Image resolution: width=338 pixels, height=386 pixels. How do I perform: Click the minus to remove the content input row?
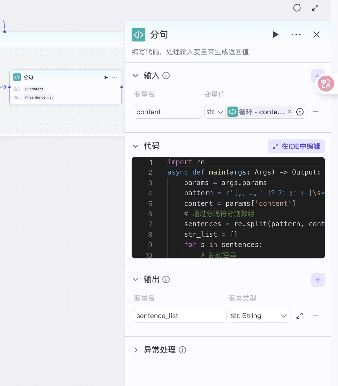(x=315, y=112)
